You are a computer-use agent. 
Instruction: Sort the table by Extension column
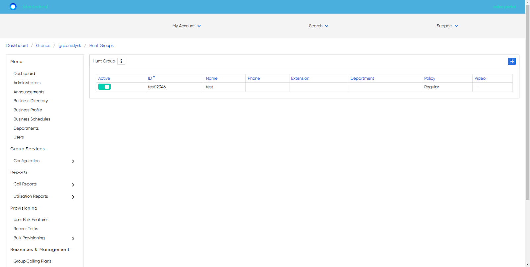click(x=300, y=78)
